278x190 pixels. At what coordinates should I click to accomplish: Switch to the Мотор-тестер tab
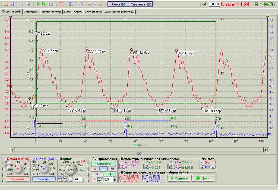pos(51,12)
